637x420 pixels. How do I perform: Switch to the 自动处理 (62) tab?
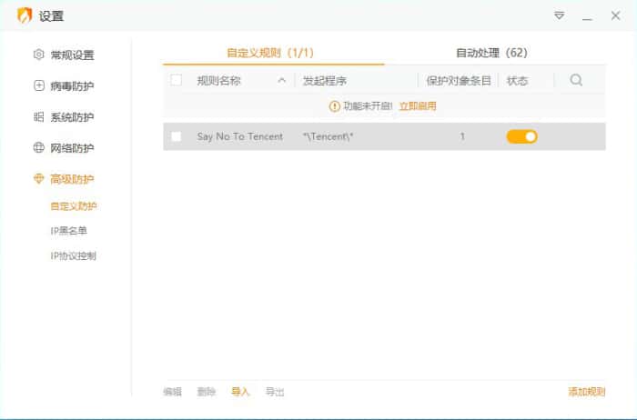[491, 54]
